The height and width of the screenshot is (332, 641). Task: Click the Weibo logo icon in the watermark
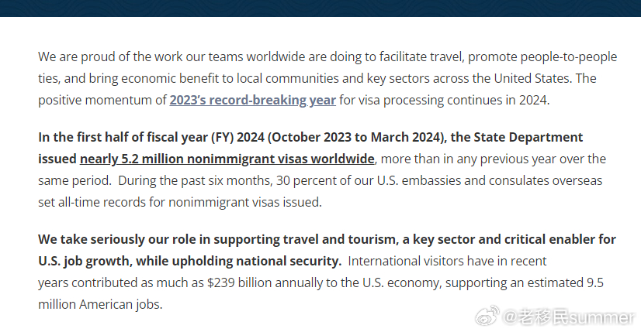click(x=487, y=316)
